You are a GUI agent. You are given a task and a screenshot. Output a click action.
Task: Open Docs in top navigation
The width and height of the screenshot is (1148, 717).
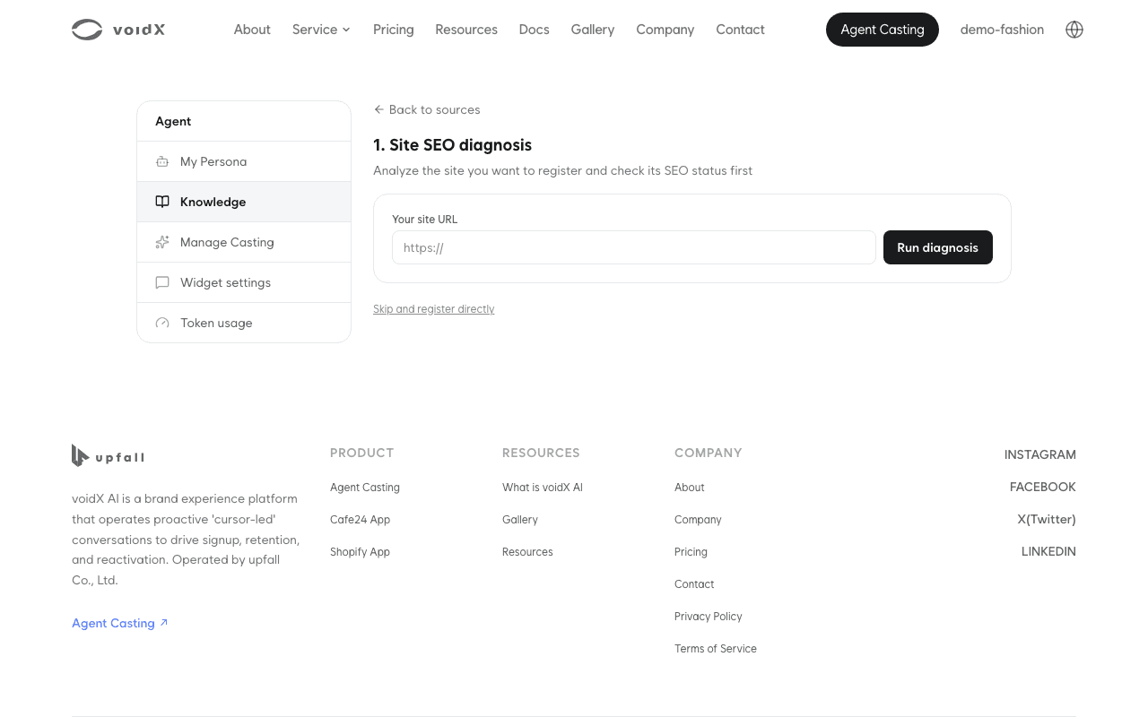[x=535, y=30]
